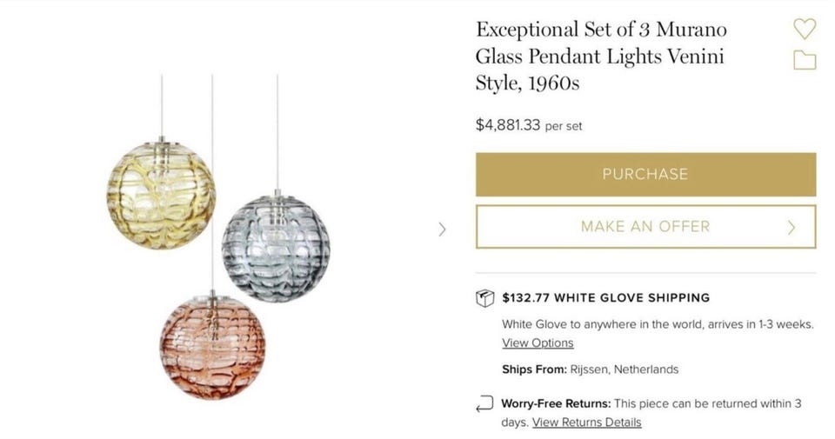This screenshot has height=439, width=835.
Task: Click the $132.77 White Glove Shipping heading
Action: [x=605, y=297]
